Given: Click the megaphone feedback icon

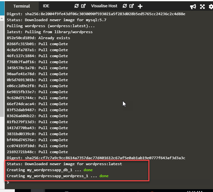Looking at the screenshot, I should [x=193, y=6].
